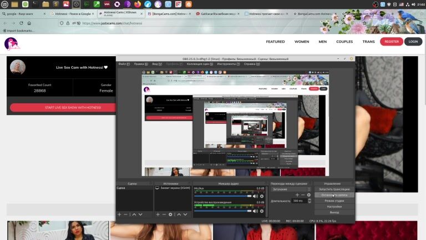Add a new scene with plus icon
Image resolution: width=426 pixels, height=240 pixels.
[x=119, y=214]
